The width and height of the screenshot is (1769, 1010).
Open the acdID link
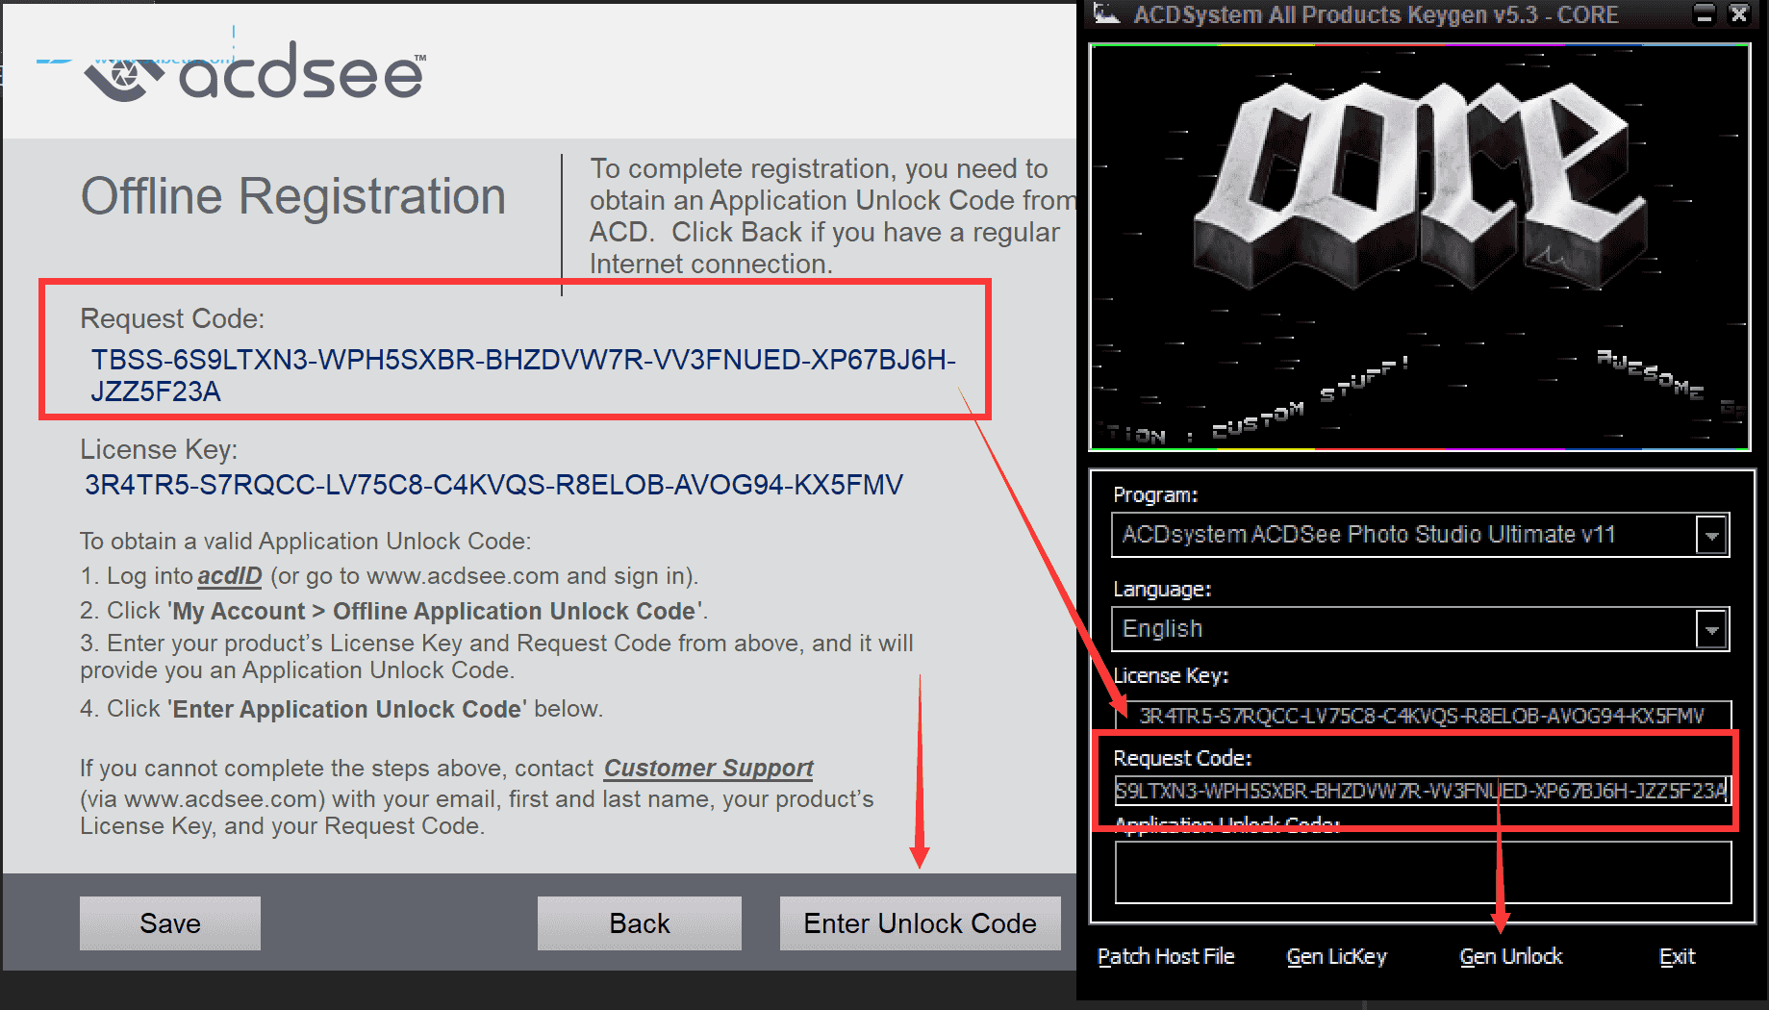click(x=230, y=576)
